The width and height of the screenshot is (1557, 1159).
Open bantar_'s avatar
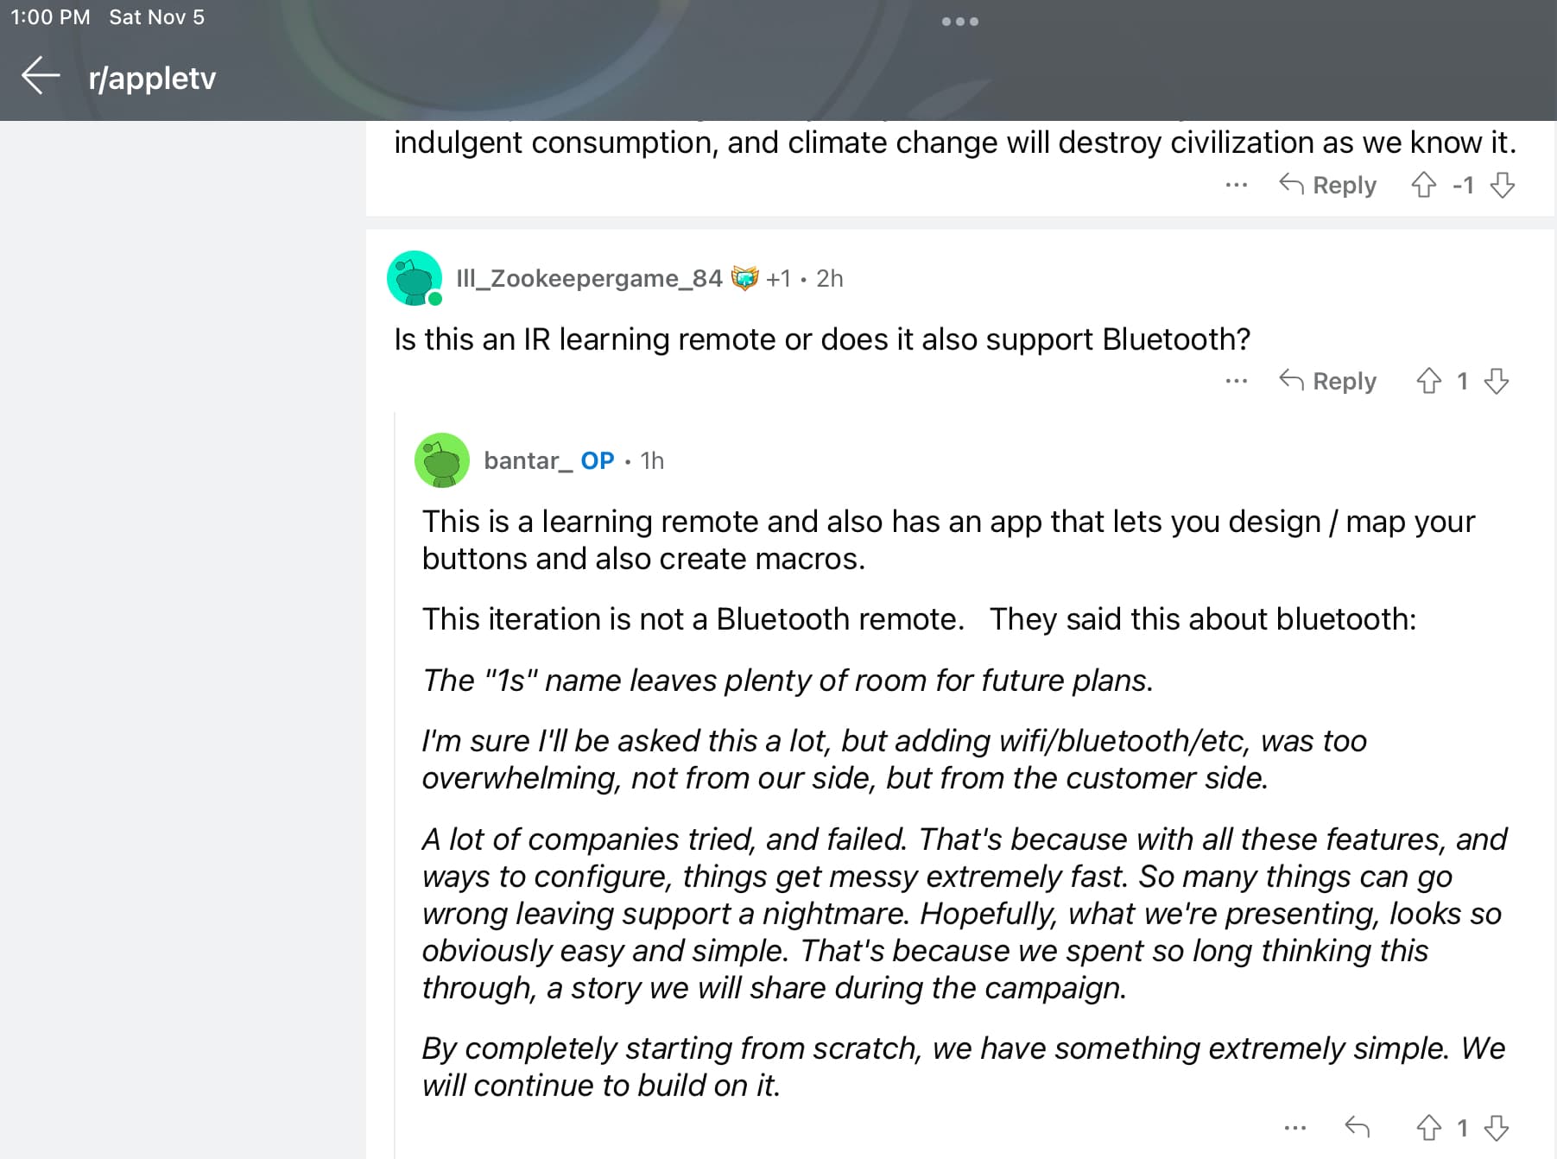[x=442, y=460]
